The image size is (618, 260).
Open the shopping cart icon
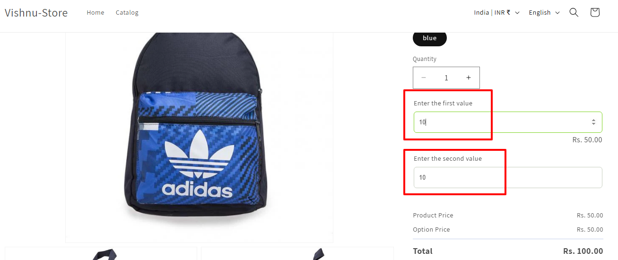point(595,12)
